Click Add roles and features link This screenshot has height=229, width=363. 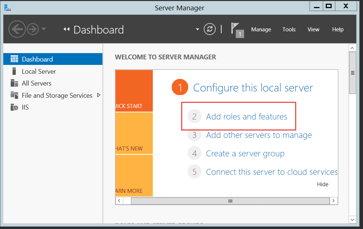[246, 117]
